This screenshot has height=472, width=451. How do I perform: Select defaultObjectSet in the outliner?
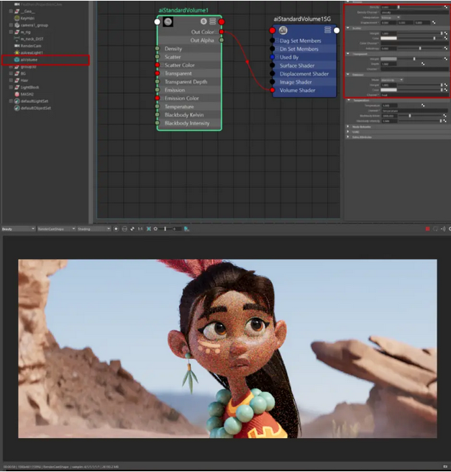[x=36, y=108]
